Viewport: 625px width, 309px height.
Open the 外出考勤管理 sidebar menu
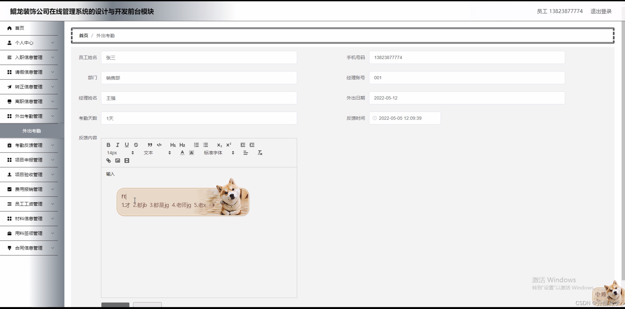click(29, 116)
